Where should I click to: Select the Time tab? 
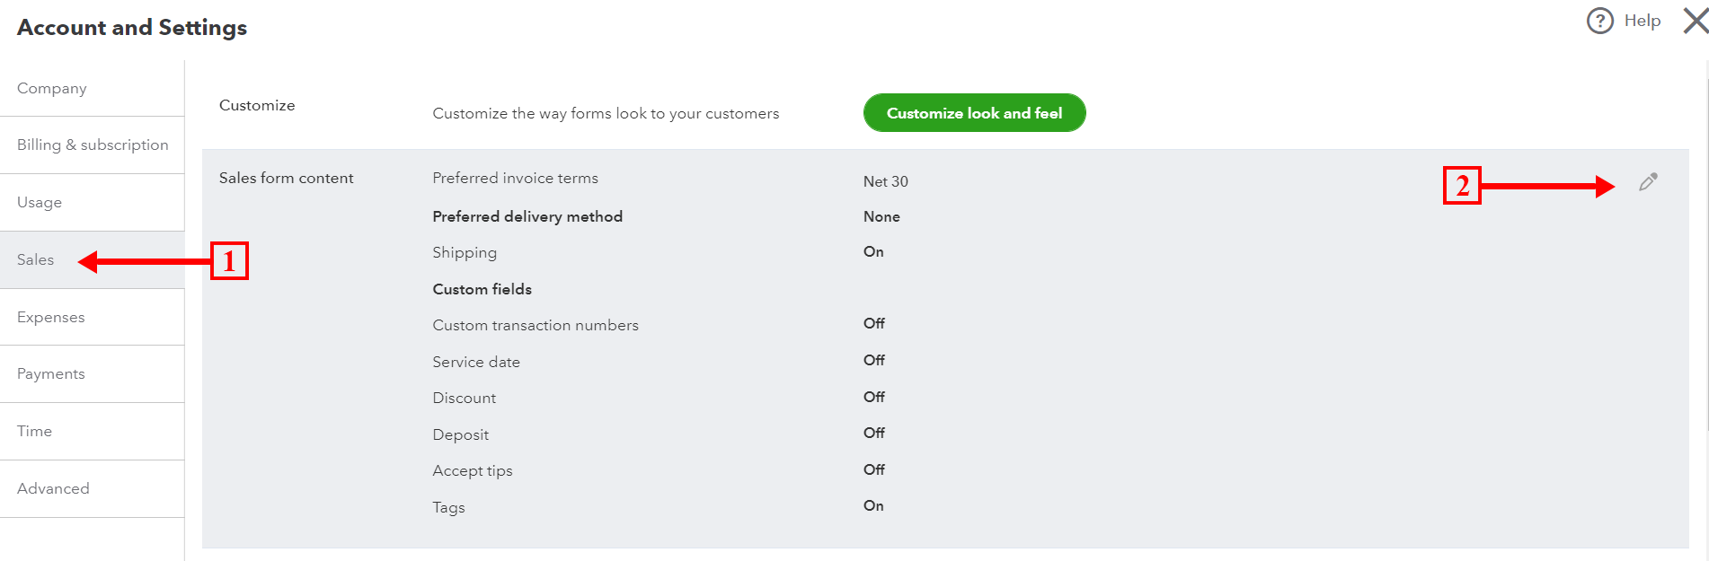pyautogui.click(x=35, y=431)
